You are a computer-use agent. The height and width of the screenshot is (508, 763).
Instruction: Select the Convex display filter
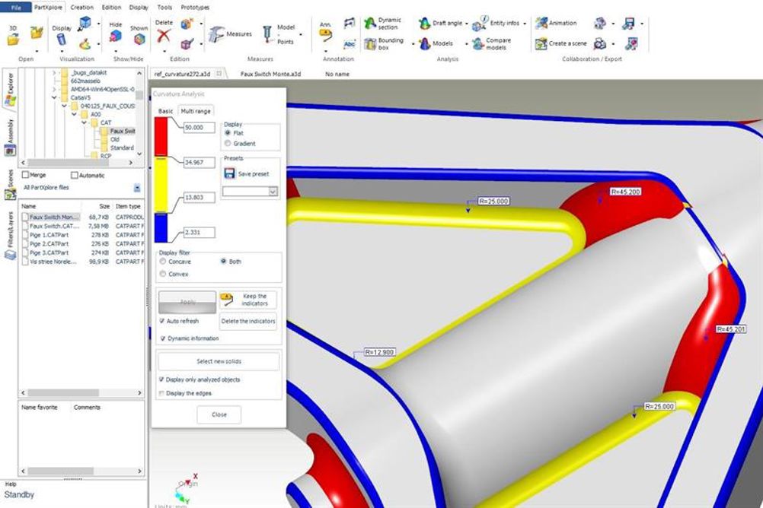pyautogui.click(x=162, y=275)
